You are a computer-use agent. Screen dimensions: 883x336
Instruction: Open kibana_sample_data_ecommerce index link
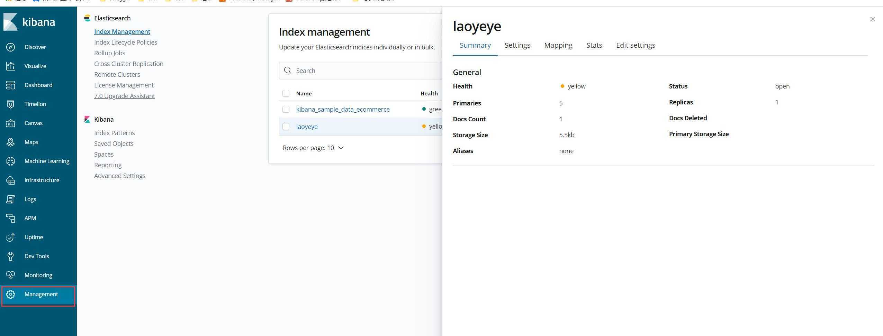(x=343, y=109)
